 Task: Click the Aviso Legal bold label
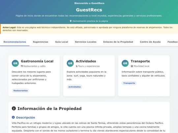point(10,27)
